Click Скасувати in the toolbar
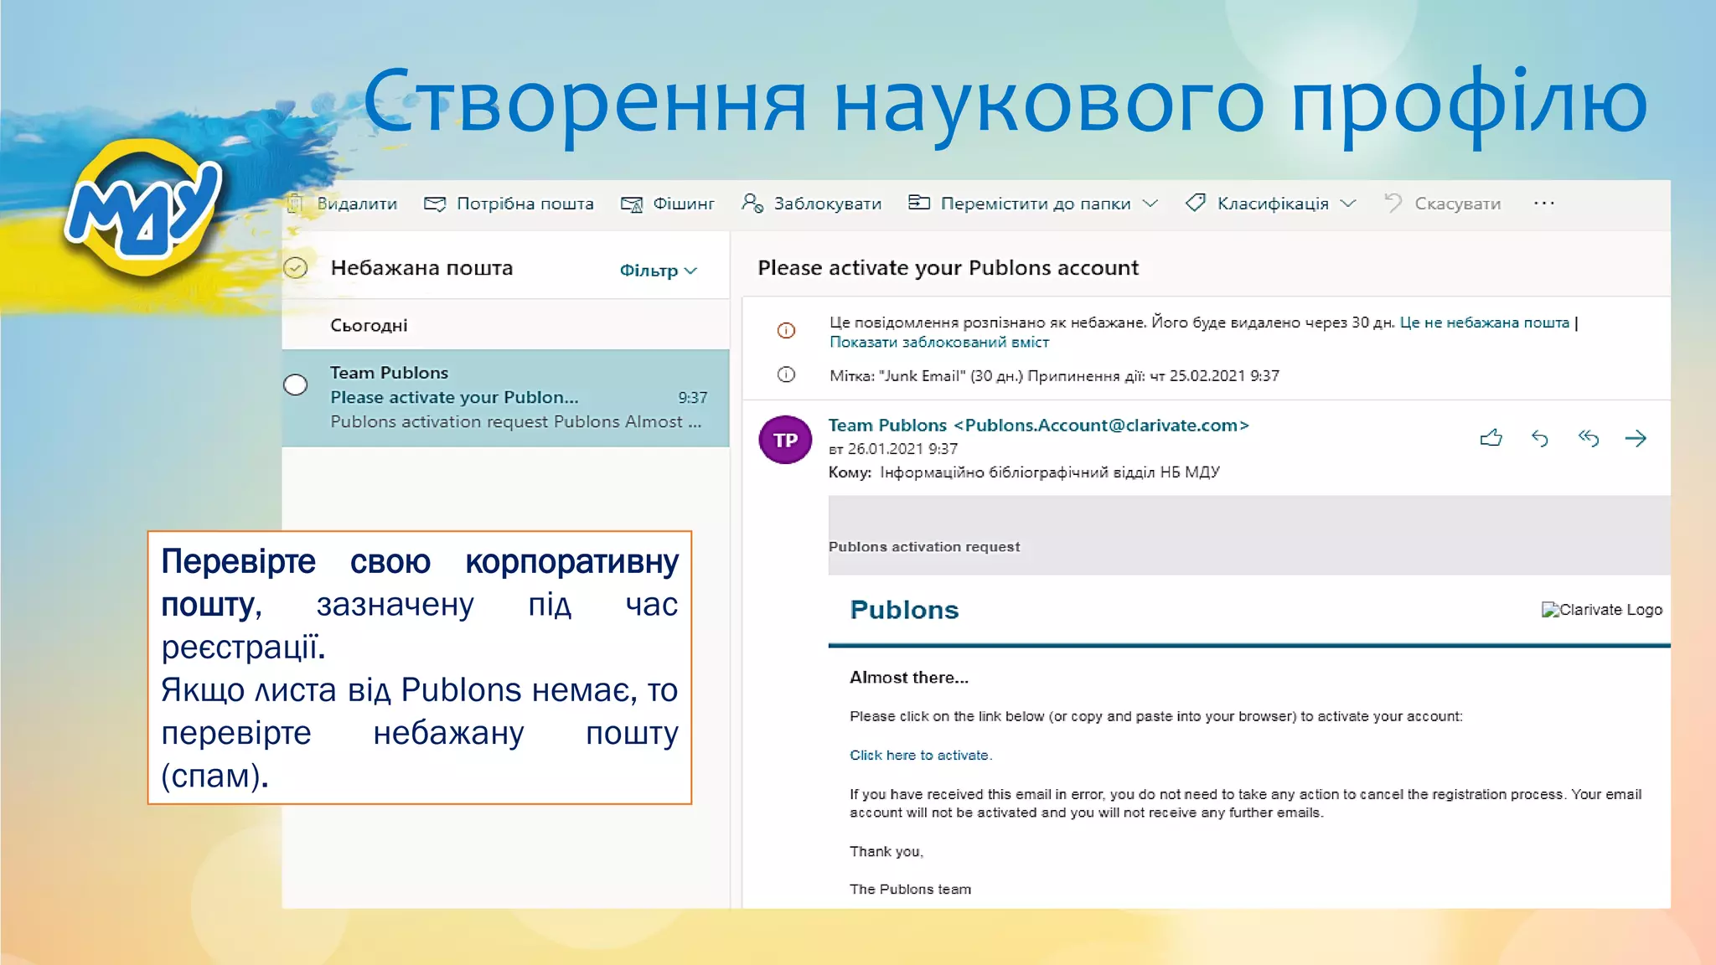Screen dimensions: 1716x965 click(1442, 204)
